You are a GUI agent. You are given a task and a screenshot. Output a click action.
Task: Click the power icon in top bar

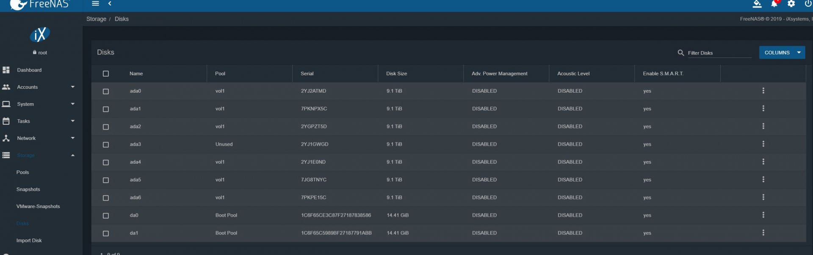[808, 4]
